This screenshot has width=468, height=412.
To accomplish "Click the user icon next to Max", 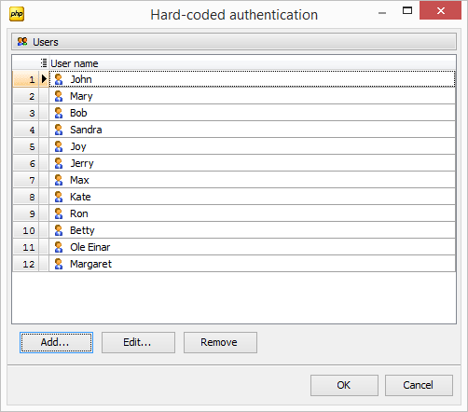I will (59, 180).
